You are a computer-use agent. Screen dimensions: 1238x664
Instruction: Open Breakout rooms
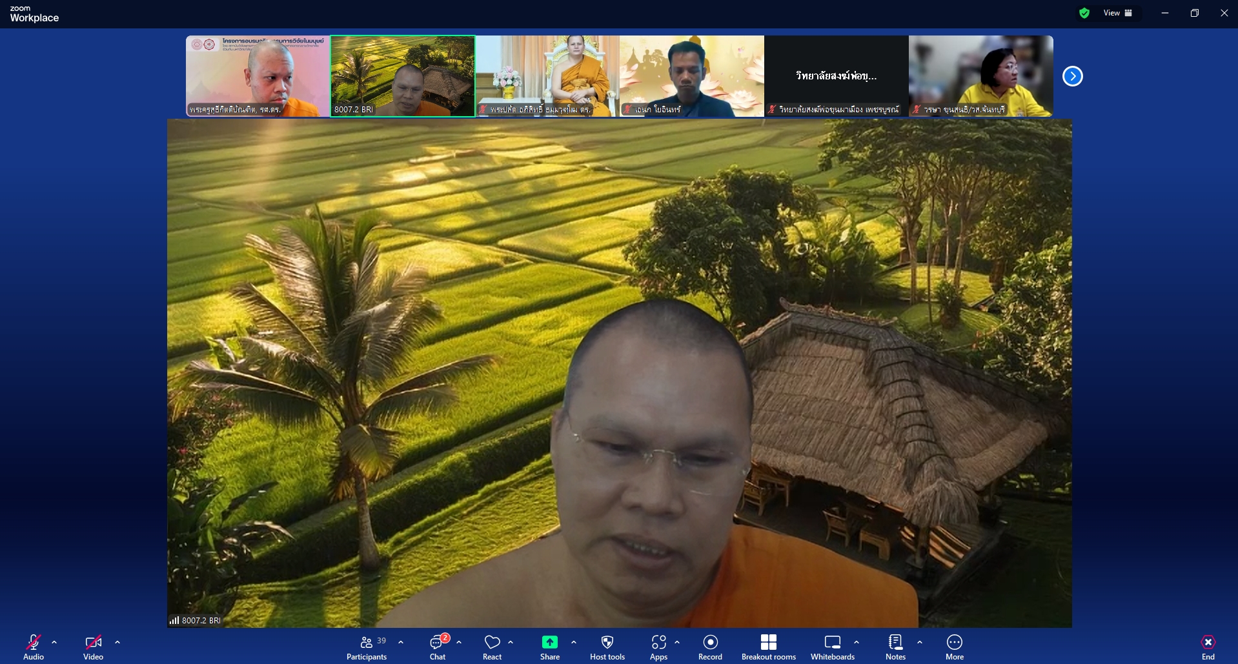click(x=768, y=647)
